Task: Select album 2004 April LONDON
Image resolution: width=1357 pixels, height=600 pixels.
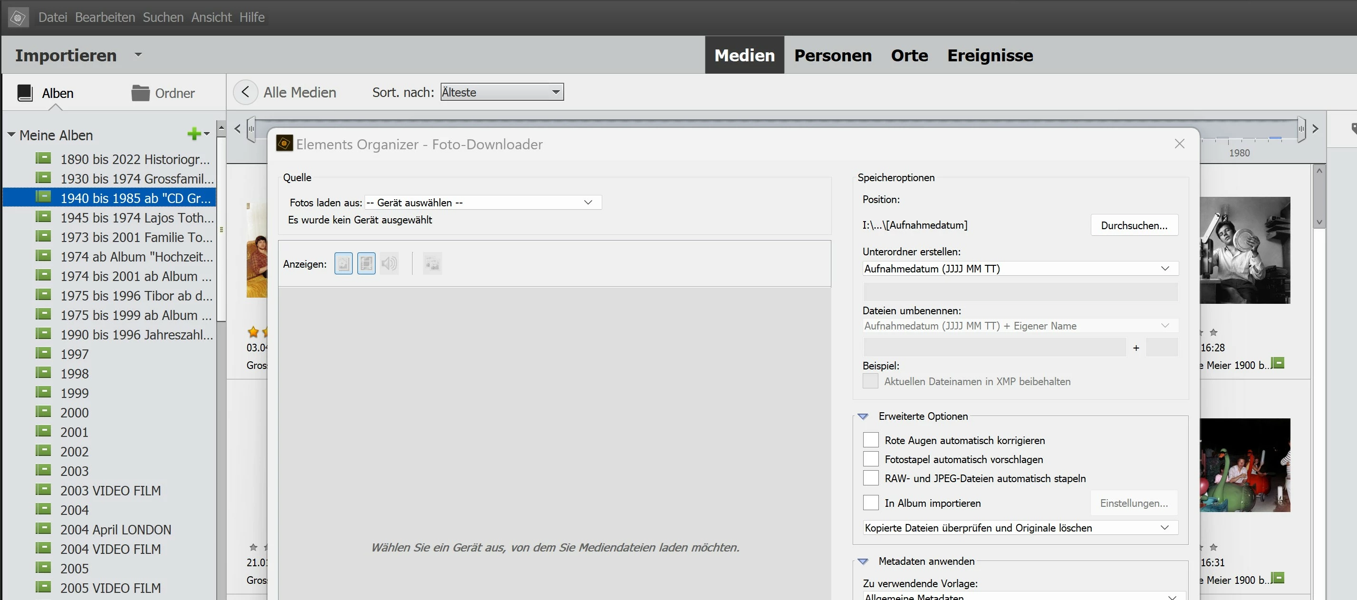Action: click(x=115, y=530)
